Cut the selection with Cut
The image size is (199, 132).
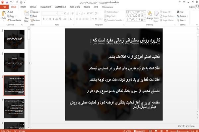pyautogui.click(x=10, y=12)
